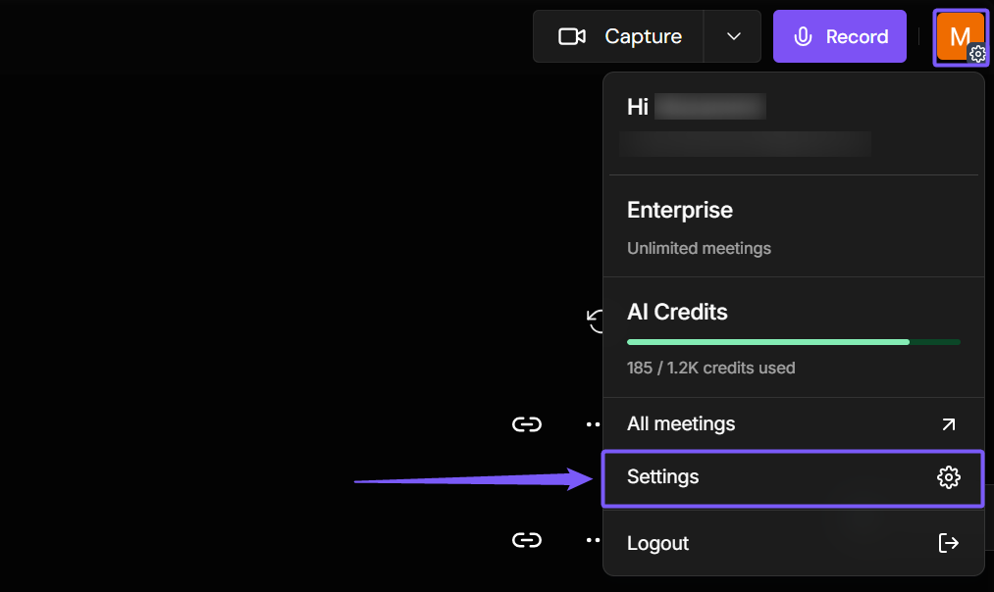Click the gear icon in Settings row
The image size is (994, 592).
click(x=948, y=477)
